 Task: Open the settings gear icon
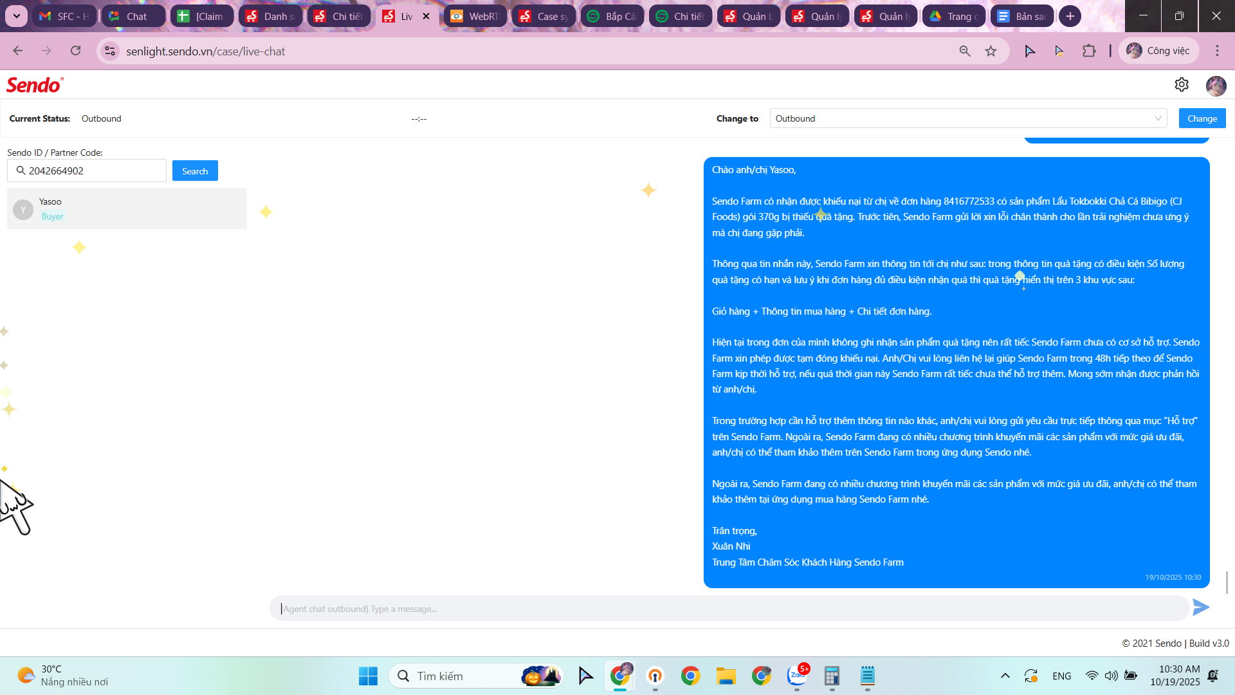click(x=1182, y=84)
